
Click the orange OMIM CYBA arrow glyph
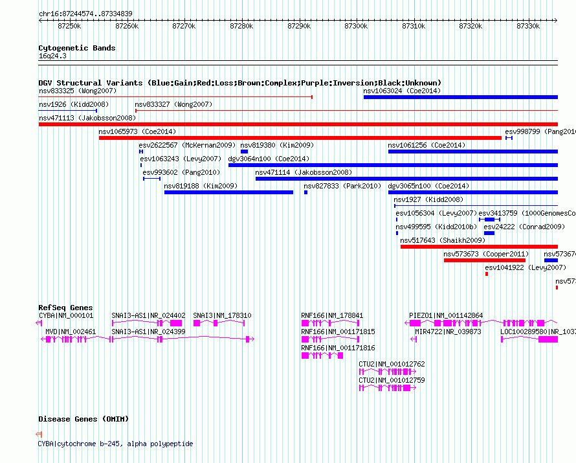tap(39, 435)
